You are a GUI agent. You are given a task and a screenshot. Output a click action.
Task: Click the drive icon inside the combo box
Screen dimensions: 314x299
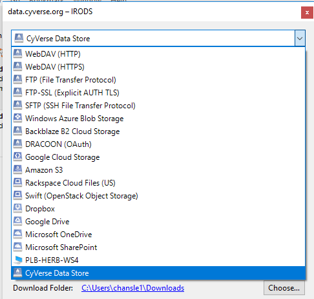(x=19, y=38)
